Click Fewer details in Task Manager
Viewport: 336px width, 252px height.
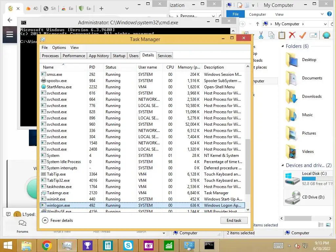pyautogui.click(x=57, y=220)
